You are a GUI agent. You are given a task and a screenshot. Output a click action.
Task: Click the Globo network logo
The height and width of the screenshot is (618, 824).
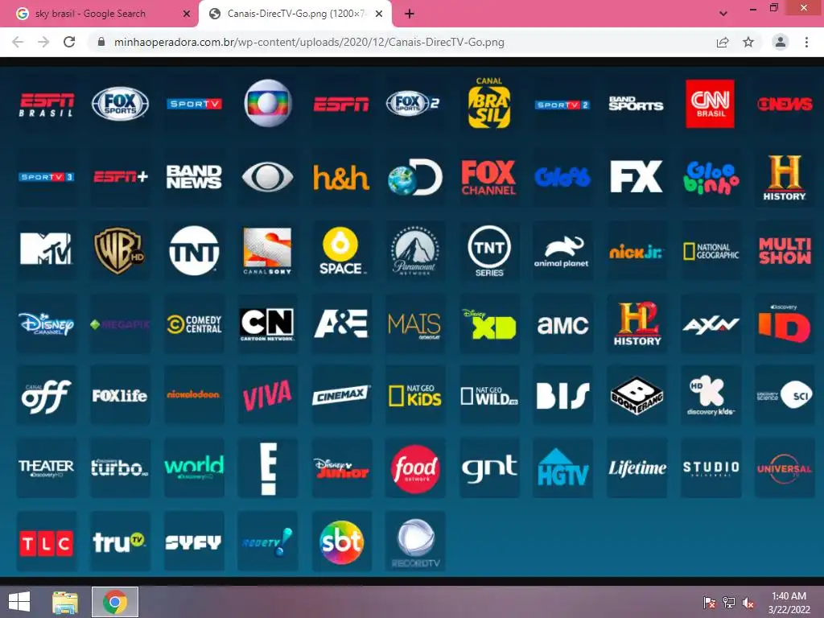click(x=268, y=103)
